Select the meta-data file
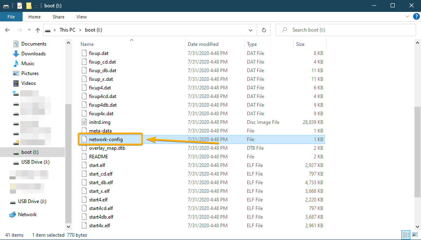Screen dimensions: 421x240 pos(100,130)
